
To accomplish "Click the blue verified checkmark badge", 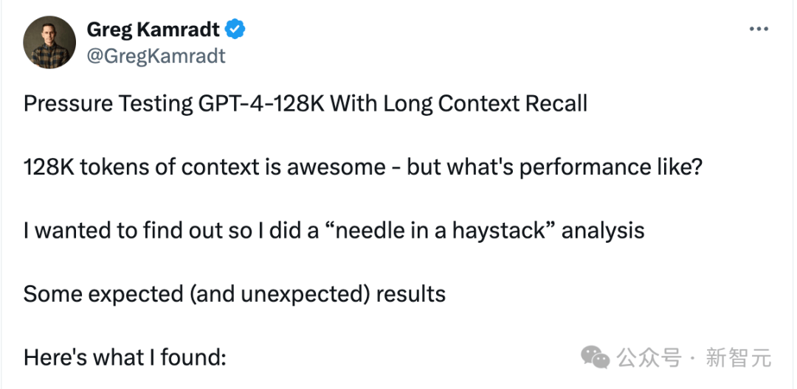I will click(x=235, y=30).
